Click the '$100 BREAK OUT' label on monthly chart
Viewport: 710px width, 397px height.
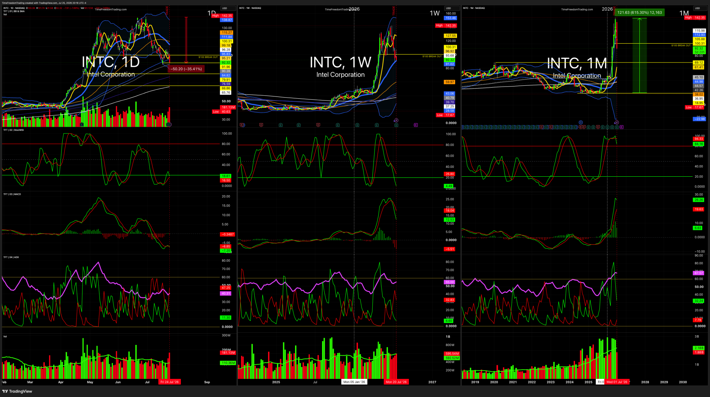[x=681, y=45]
